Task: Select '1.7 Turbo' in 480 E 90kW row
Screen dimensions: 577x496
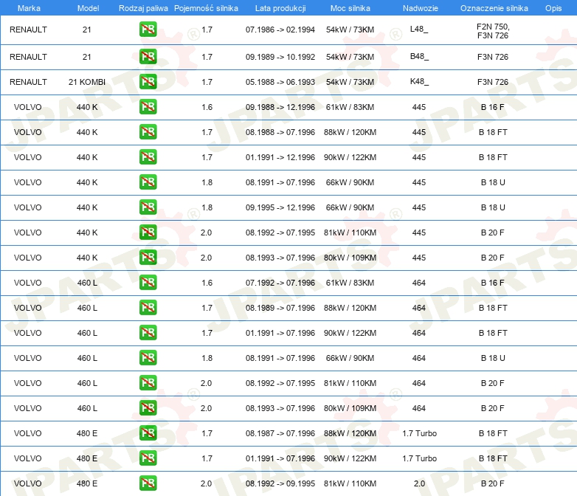Action: (x=419, y=458)
